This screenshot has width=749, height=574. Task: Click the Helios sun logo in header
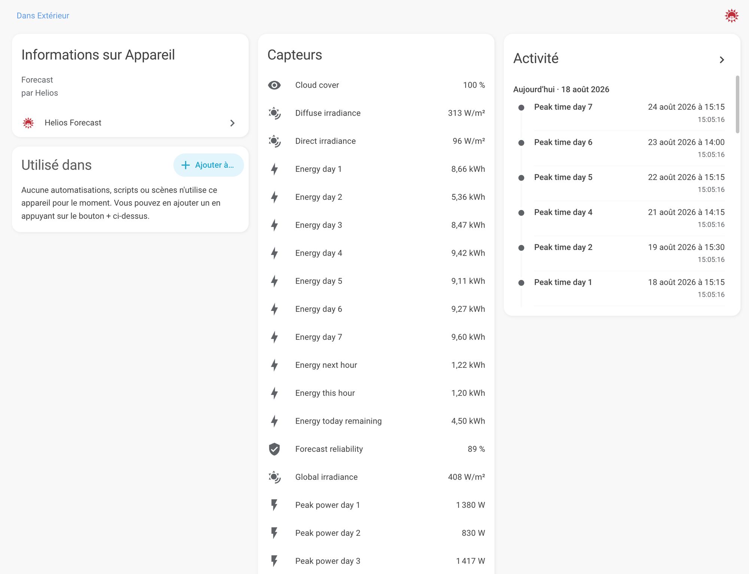pos(731,16)
